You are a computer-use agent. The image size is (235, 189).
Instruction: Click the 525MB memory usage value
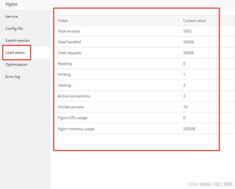189,129
